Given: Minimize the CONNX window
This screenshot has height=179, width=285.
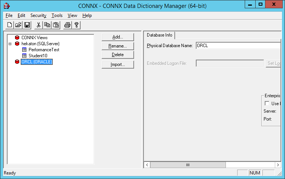Looking at the screenshot, I should (250, 5).
